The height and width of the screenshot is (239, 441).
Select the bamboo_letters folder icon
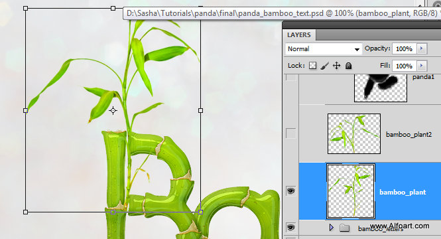(344, 228)
